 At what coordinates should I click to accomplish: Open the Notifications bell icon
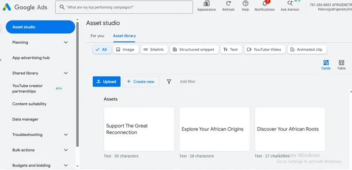[x=265, y=3]
